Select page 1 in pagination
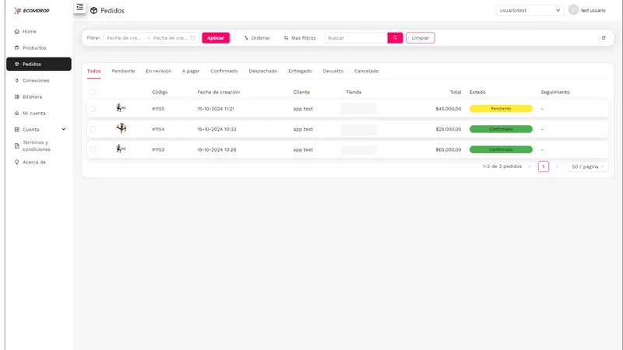 click(544, 166)
